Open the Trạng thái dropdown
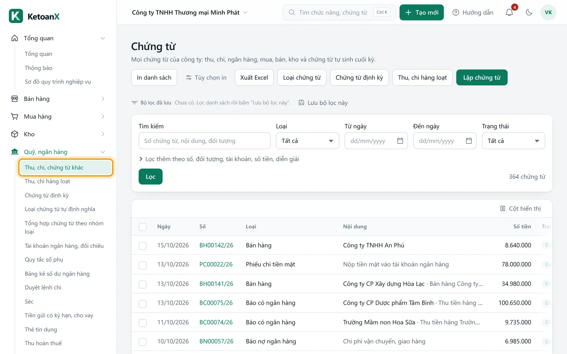 (x=513, y=141)
